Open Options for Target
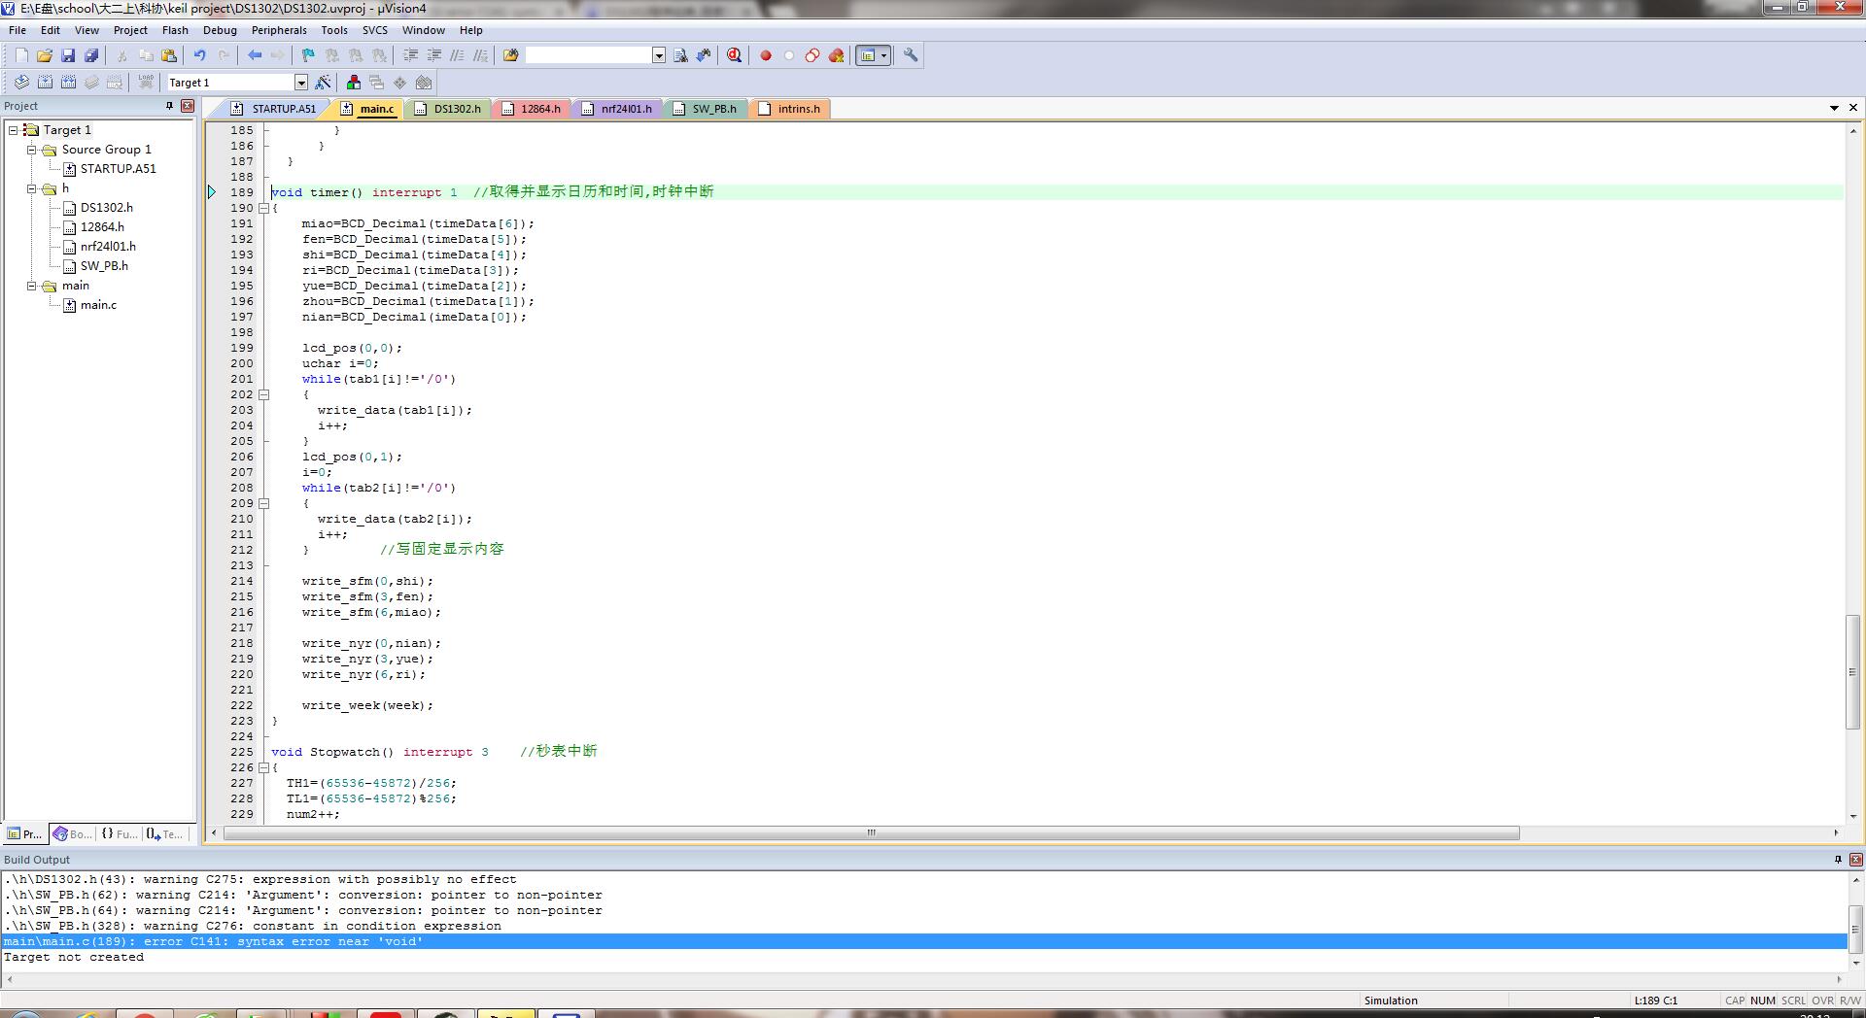Screen dimensions: 1866x1018 click(323, 83)
